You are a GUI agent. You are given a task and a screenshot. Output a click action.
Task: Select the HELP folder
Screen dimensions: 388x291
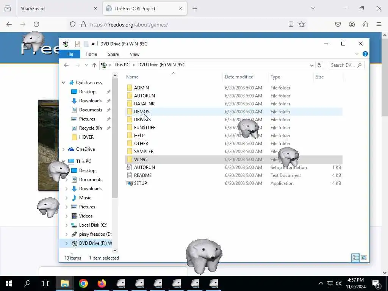[139, 135]
